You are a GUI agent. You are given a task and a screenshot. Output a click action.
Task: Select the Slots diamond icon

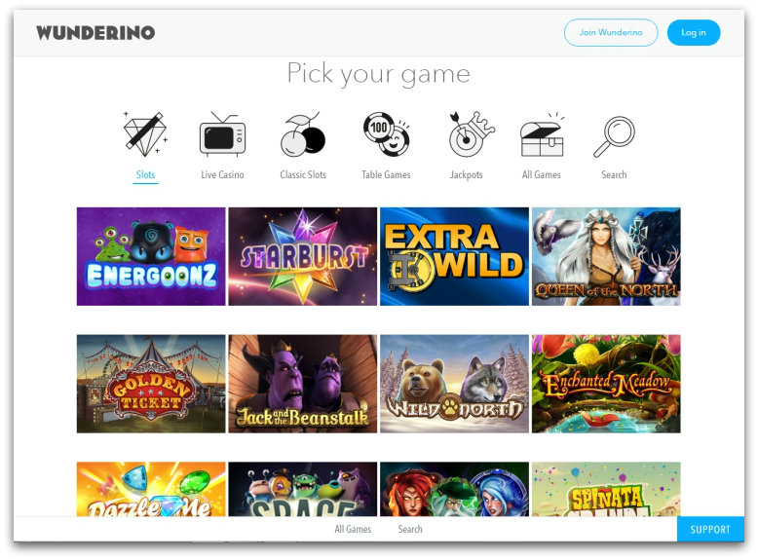145,133
